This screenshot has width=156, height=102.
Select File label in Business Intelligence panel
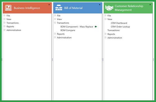click(x=8, y=16)
